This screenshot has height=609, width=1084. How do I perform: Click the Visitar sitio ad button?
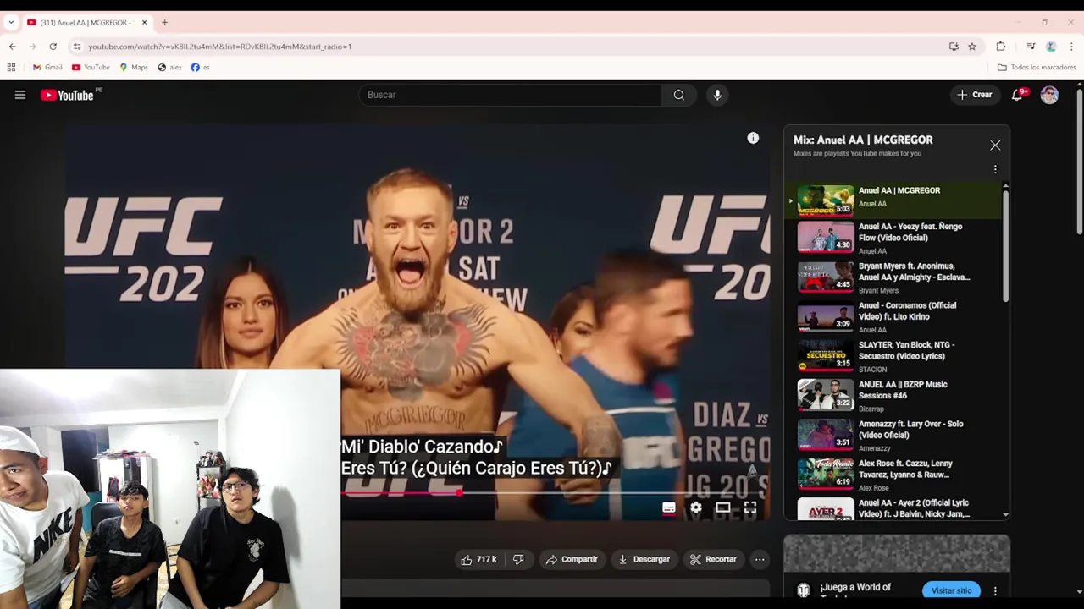click(x=951, y=590)
